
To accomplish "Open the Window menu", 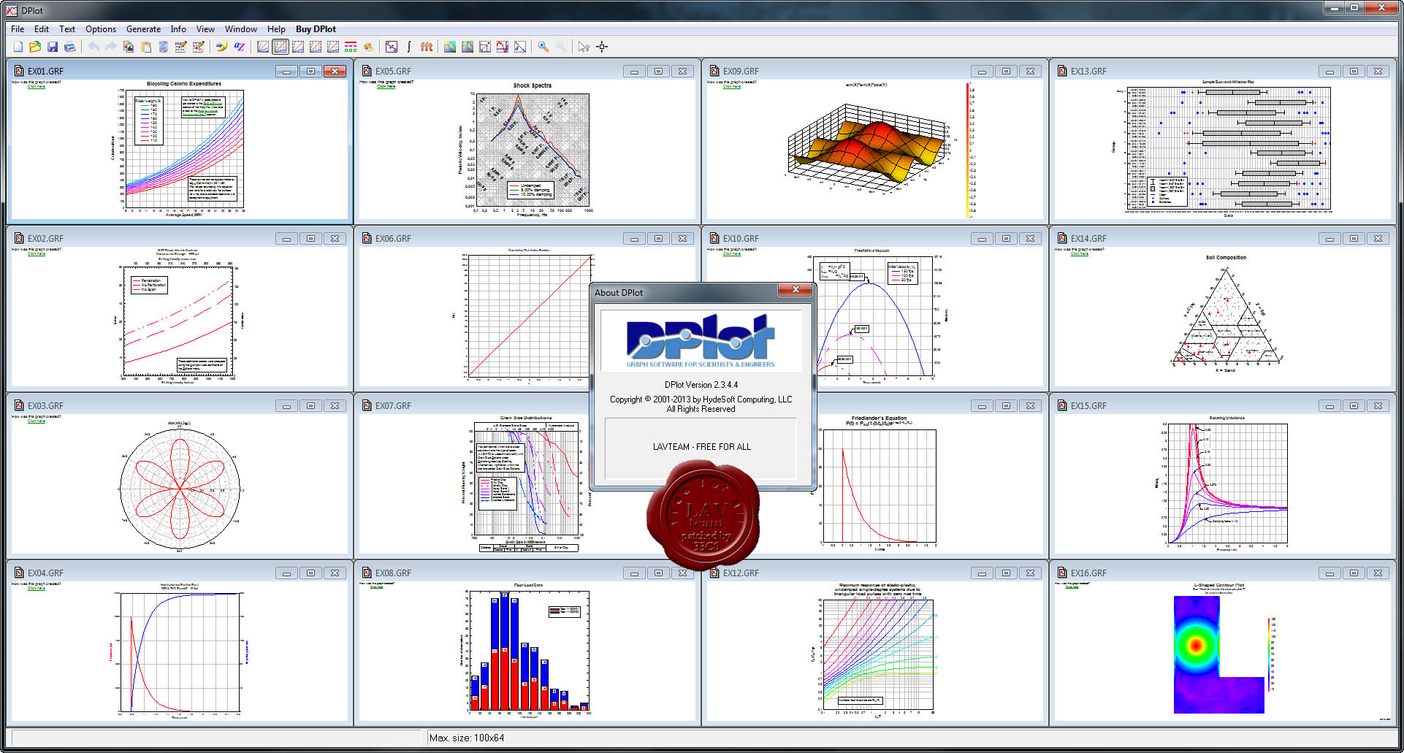I will 241,29.
